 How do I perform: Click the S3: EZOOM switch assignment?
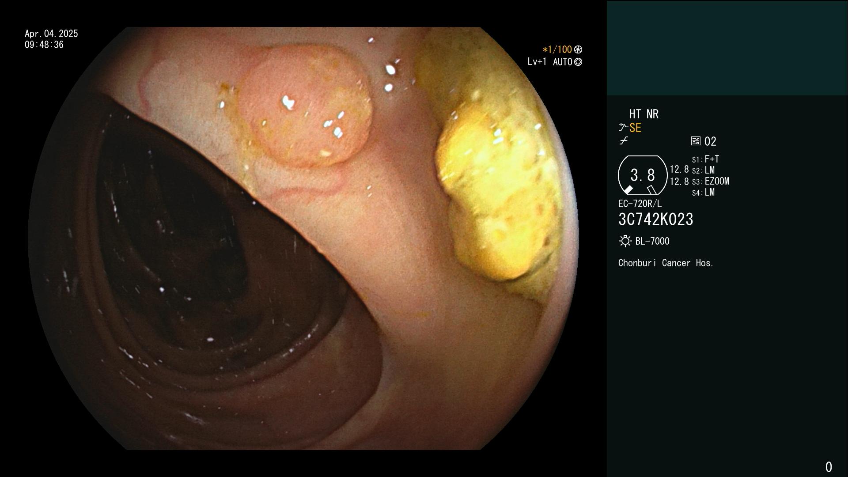click(x=711, y=181)
